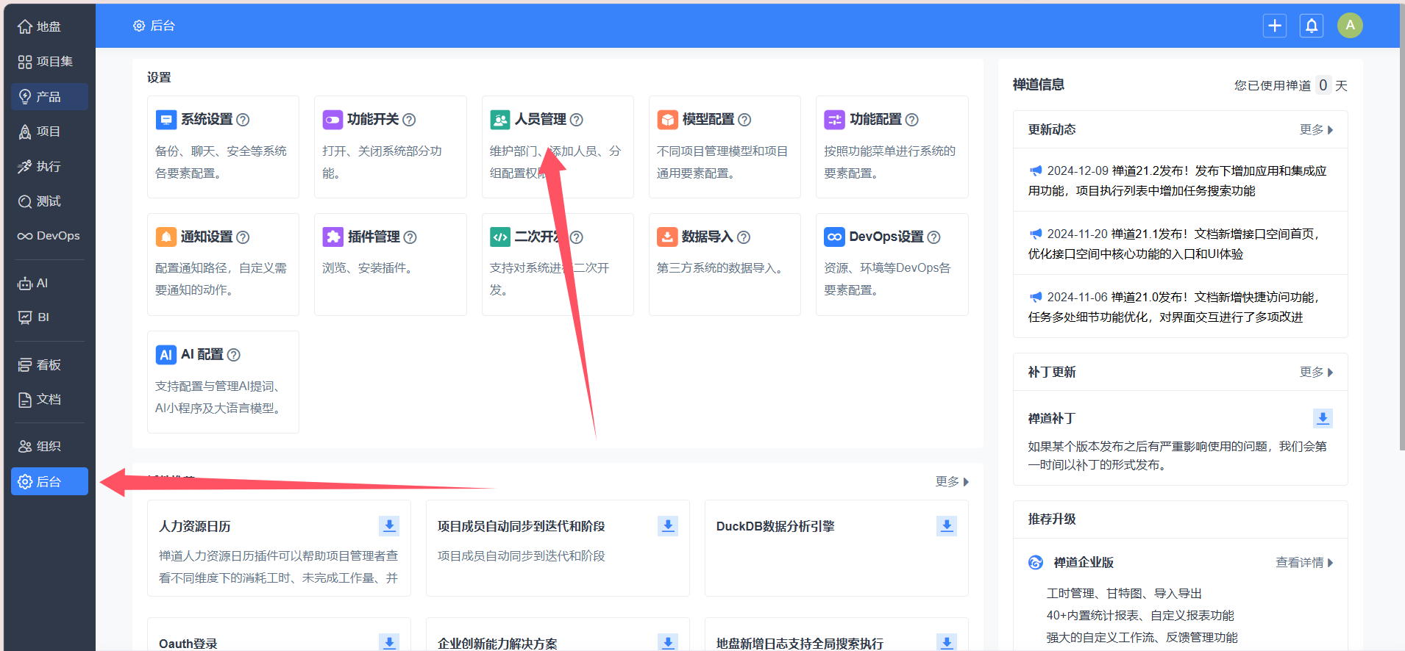Open the 人力资源日历 plugin title

pos(195,527)
